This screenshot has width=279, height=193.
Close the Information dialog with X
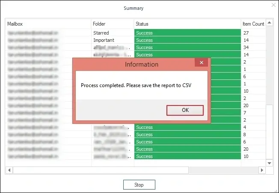coord(202,62)
